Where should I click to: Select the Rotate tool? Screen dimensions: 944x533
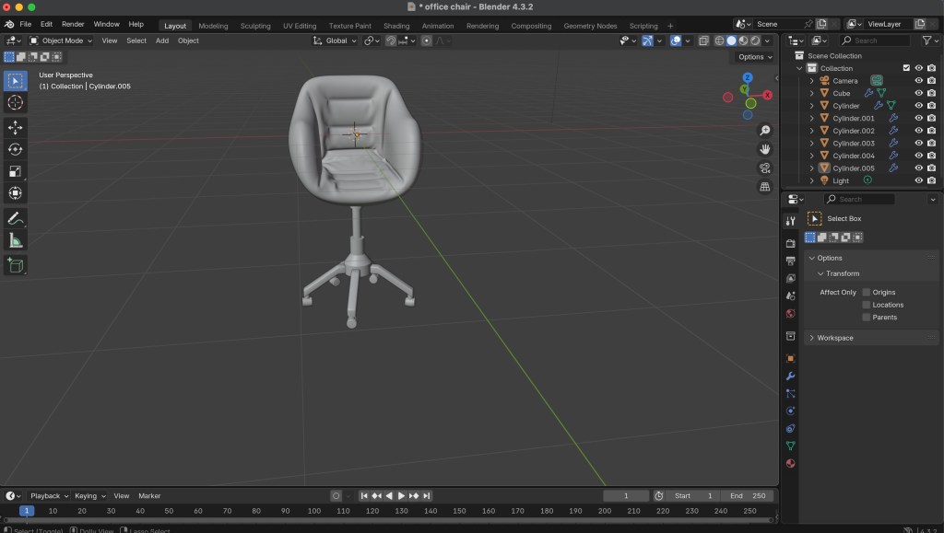click(x=16, y=149)
